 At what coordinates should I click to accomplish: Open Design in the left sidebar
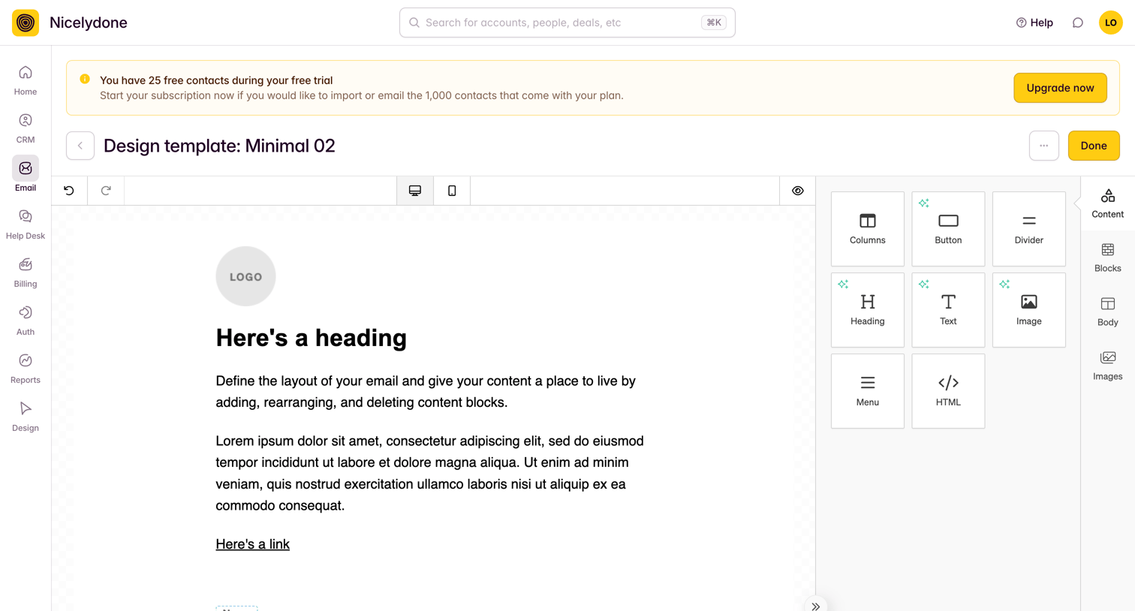tap(26, 417)
